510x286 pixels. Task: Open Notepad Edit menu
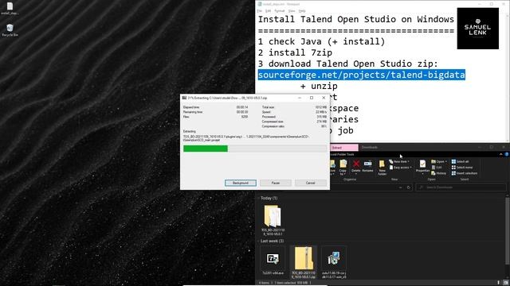coord(268,10)
